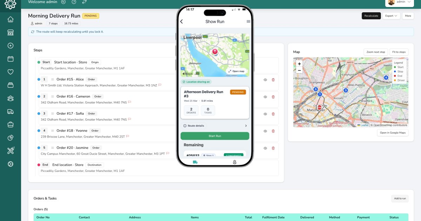Open the More menu button
421x221 pixels.
[x=408, y=16]
